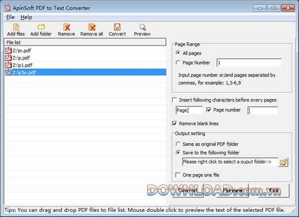Click the bottom Preview button
The width and height of the screenshot is (299, 217).
tap(232, 191)
